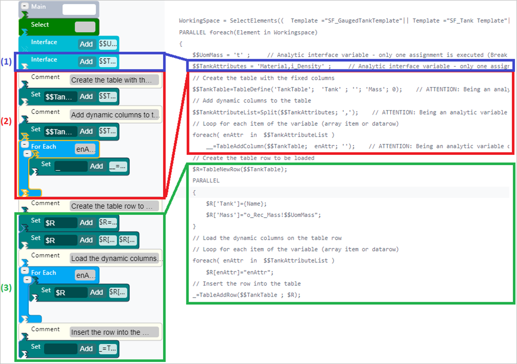
Task: Click the 'Create the table row to...' comment
Action: click(114, 206)
